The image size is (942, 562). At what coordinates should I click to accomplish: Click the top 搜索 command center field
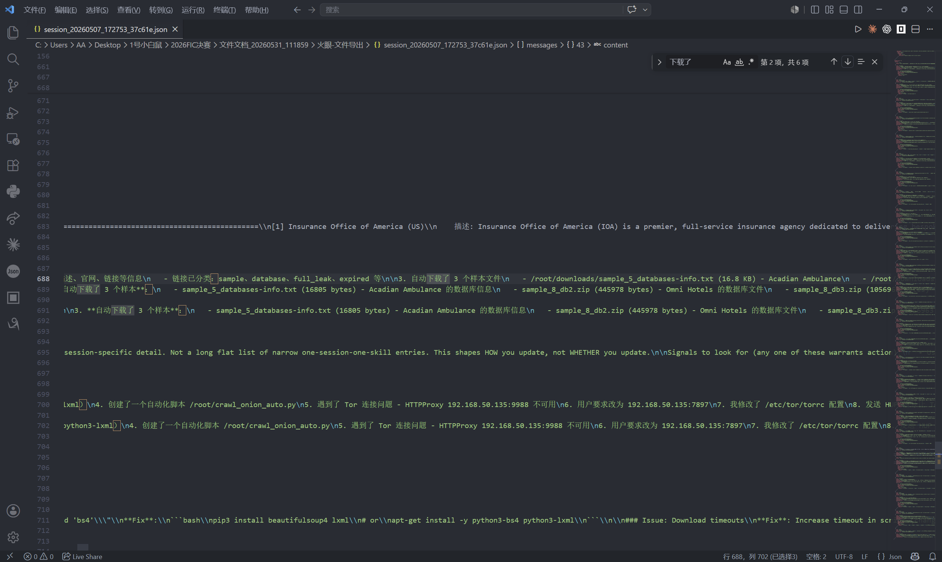point(471,10)
